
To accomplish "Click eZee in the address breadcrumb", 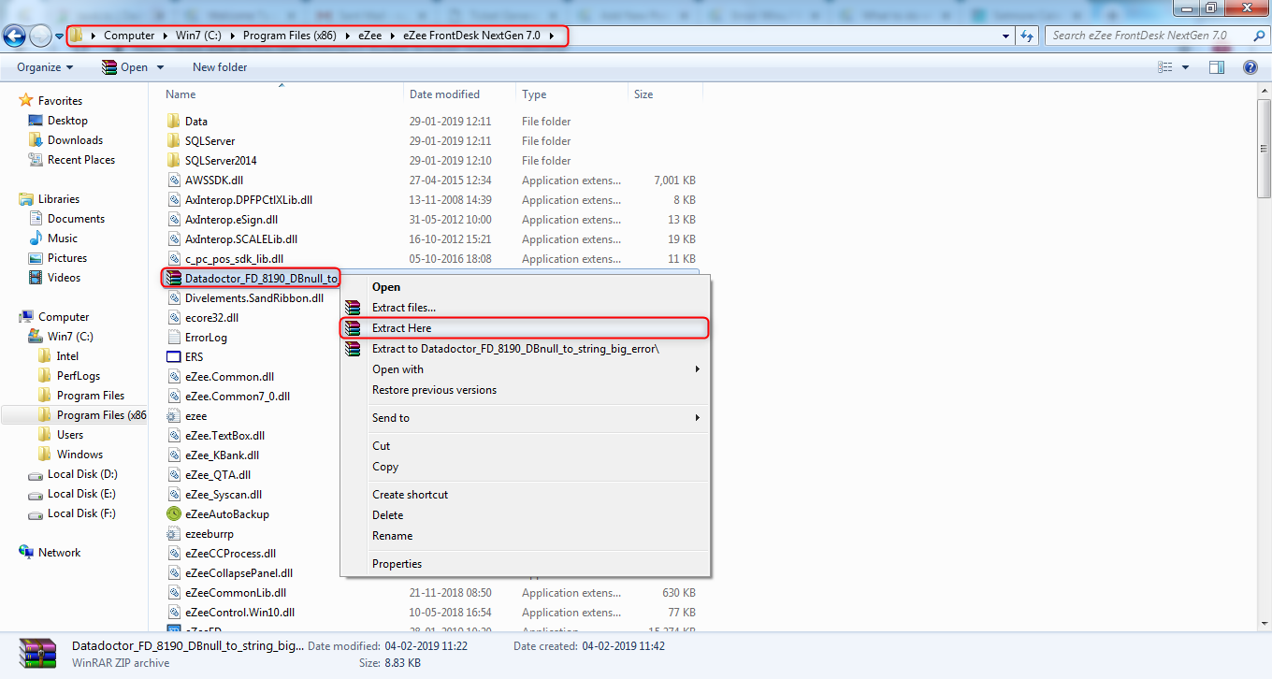I will pyautogui.click(x=369, y=36).
